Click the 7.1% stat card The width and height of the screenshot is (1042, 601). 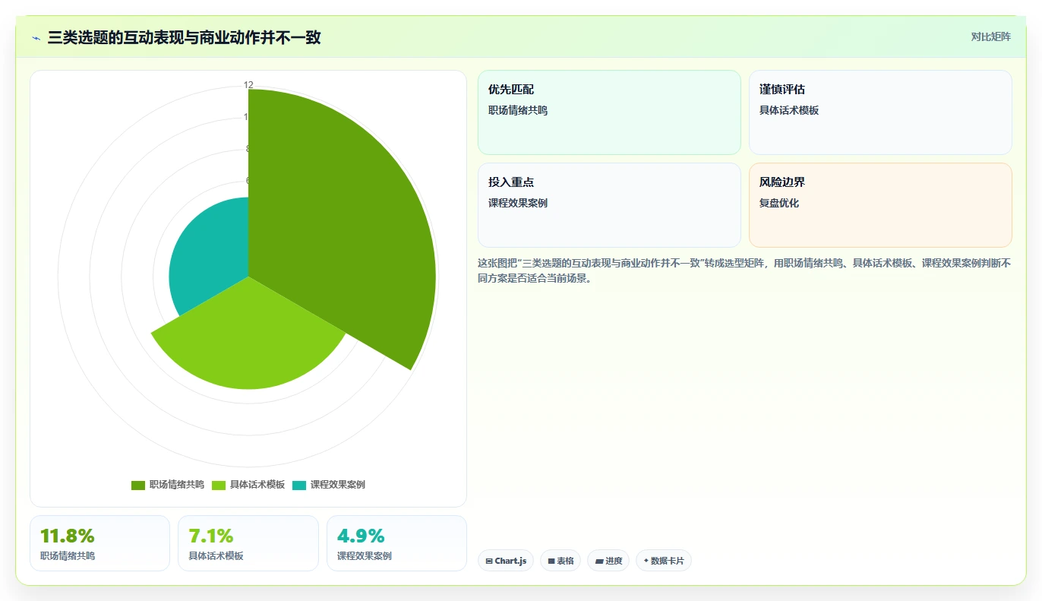click(248, 543)
